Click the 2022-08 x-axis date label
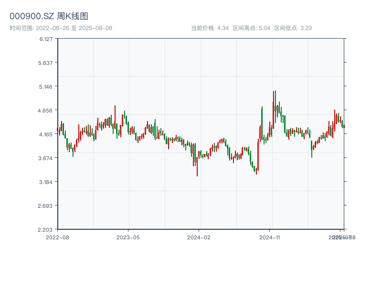 tap(57, 237)
